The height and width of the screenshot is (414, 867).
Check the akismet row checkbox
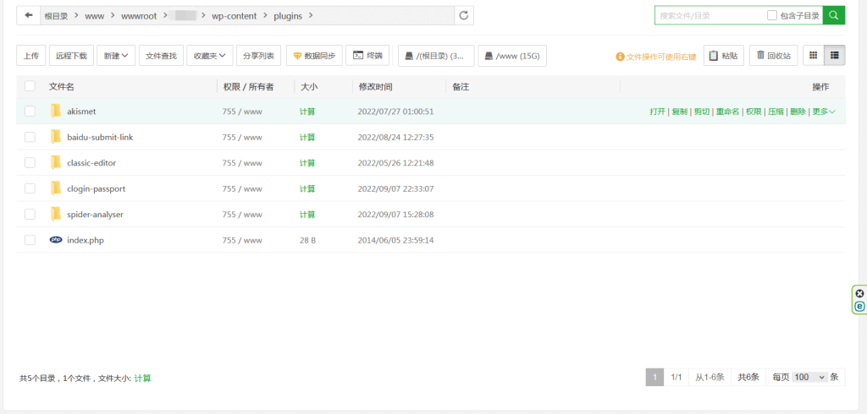pyautogui.click(x=30, y=111)
